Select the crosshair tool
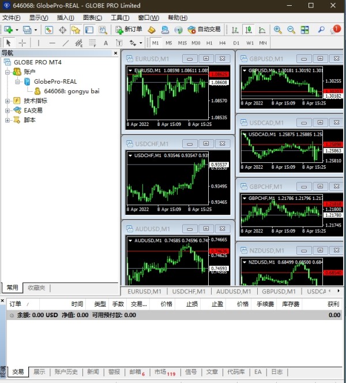346x383 pixels. click(x=22, y=43)
